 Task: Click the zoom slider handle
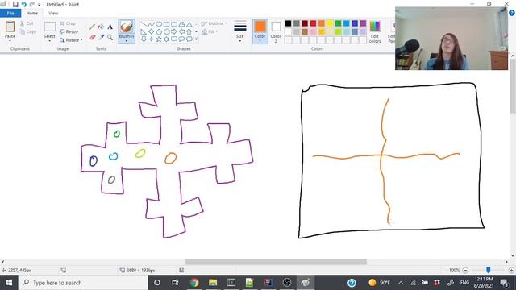click(x=489, y=270)
